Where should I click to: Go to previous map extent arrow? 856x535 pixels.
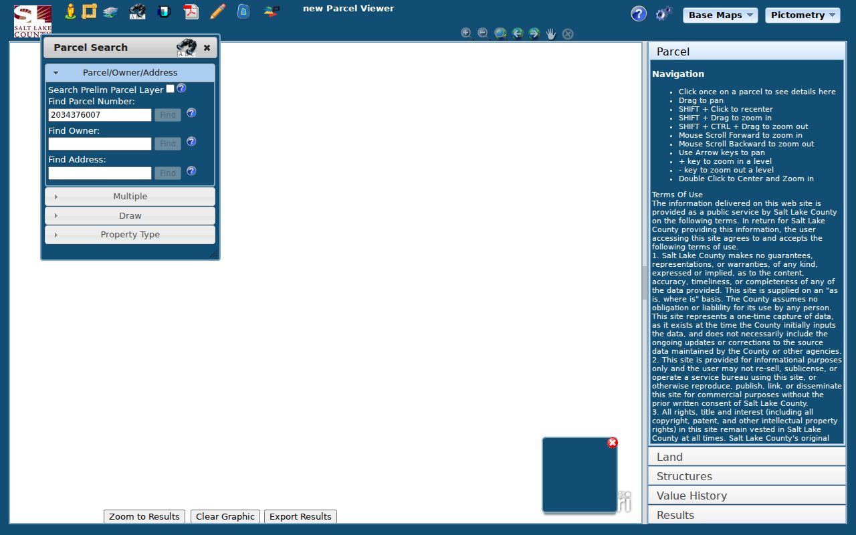coord(517,33)
